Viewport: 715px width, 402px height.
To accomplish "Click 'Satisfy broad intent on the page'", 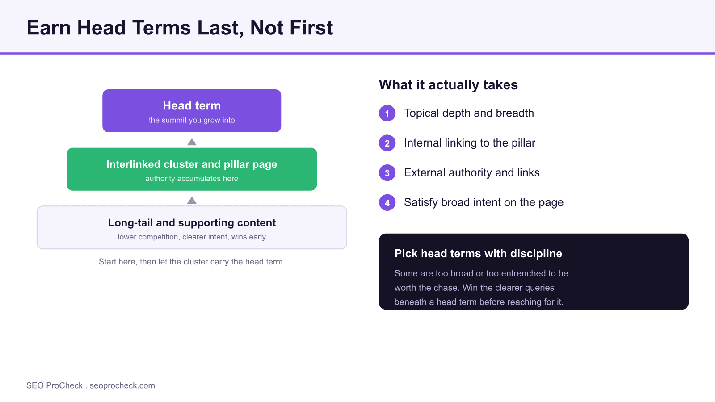I will click(484, 202).
